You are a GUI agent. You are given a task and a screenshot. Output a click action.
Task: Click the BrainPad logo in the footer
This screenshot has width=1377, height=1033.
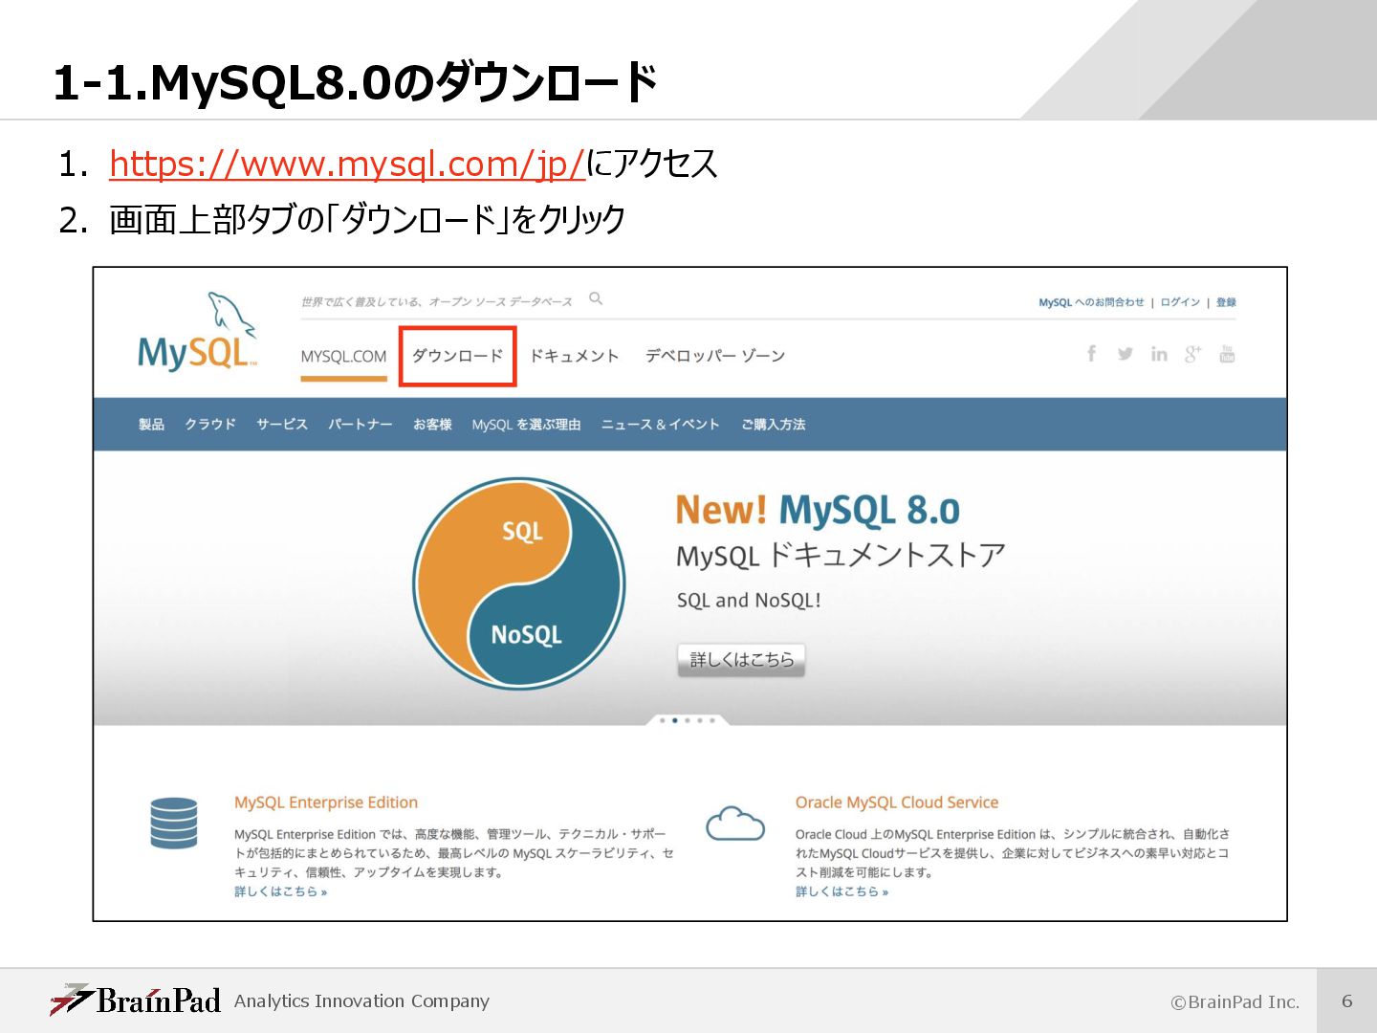(x=136, y=1000)
